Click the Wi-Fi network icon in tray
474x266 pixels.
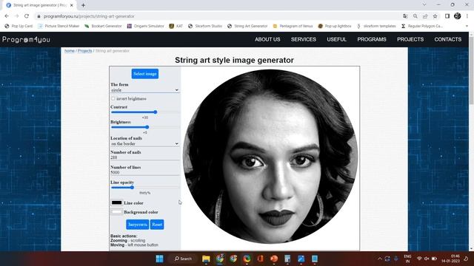(x=419, y=259)
